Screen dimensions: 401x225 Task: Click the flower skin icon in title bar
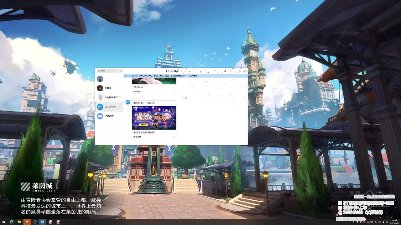tap(225, 71)
